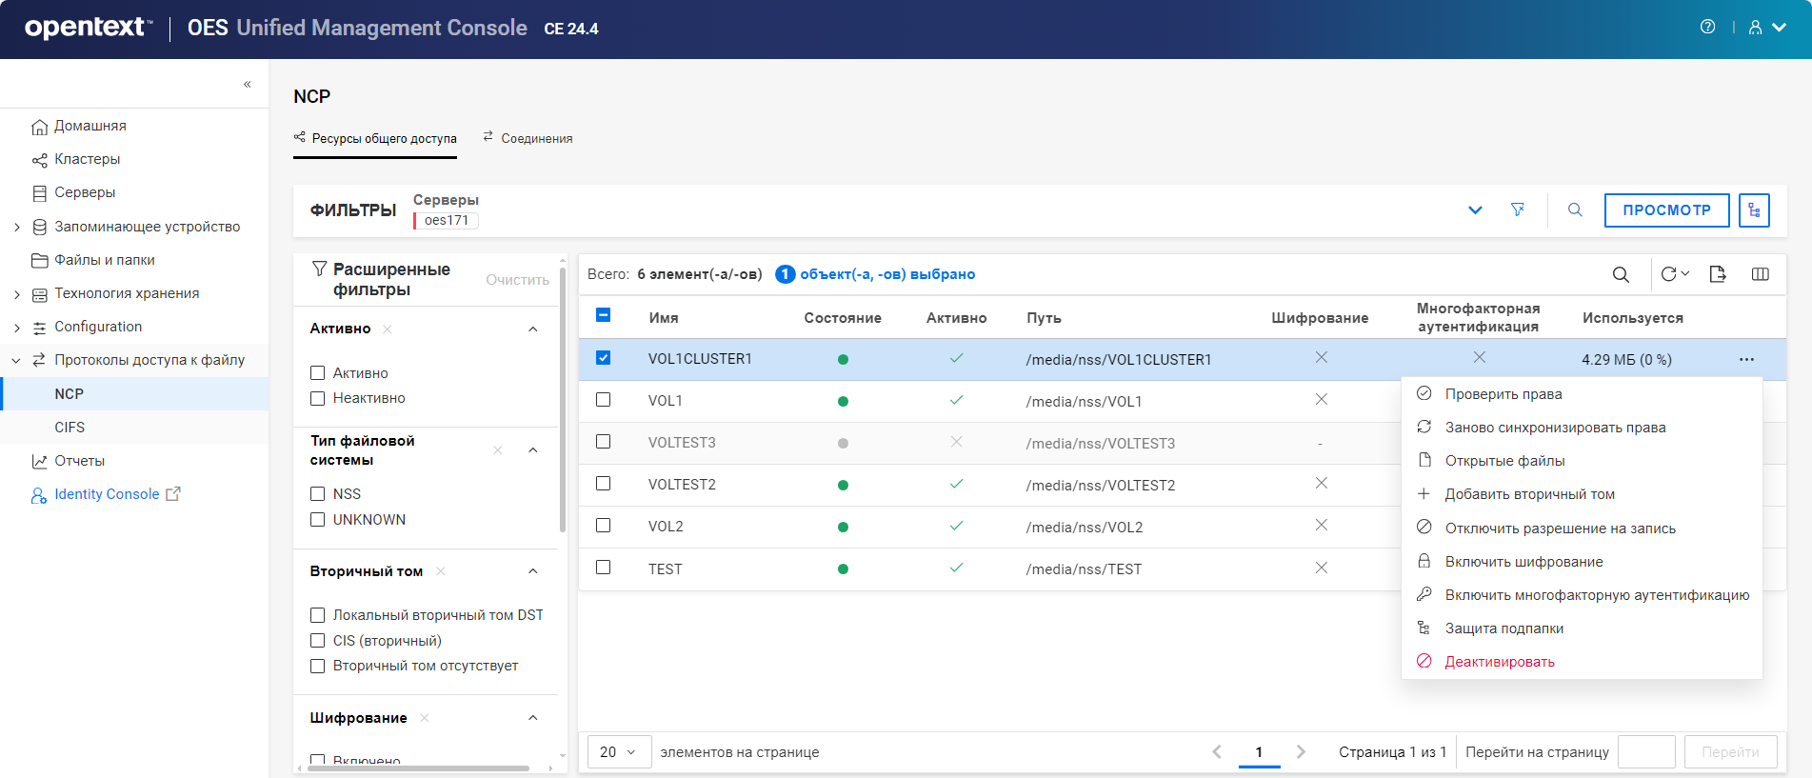This screenshot has width=1812, height=778.
Task: Open the column chooser icon above table
Action: (1760, 274)
